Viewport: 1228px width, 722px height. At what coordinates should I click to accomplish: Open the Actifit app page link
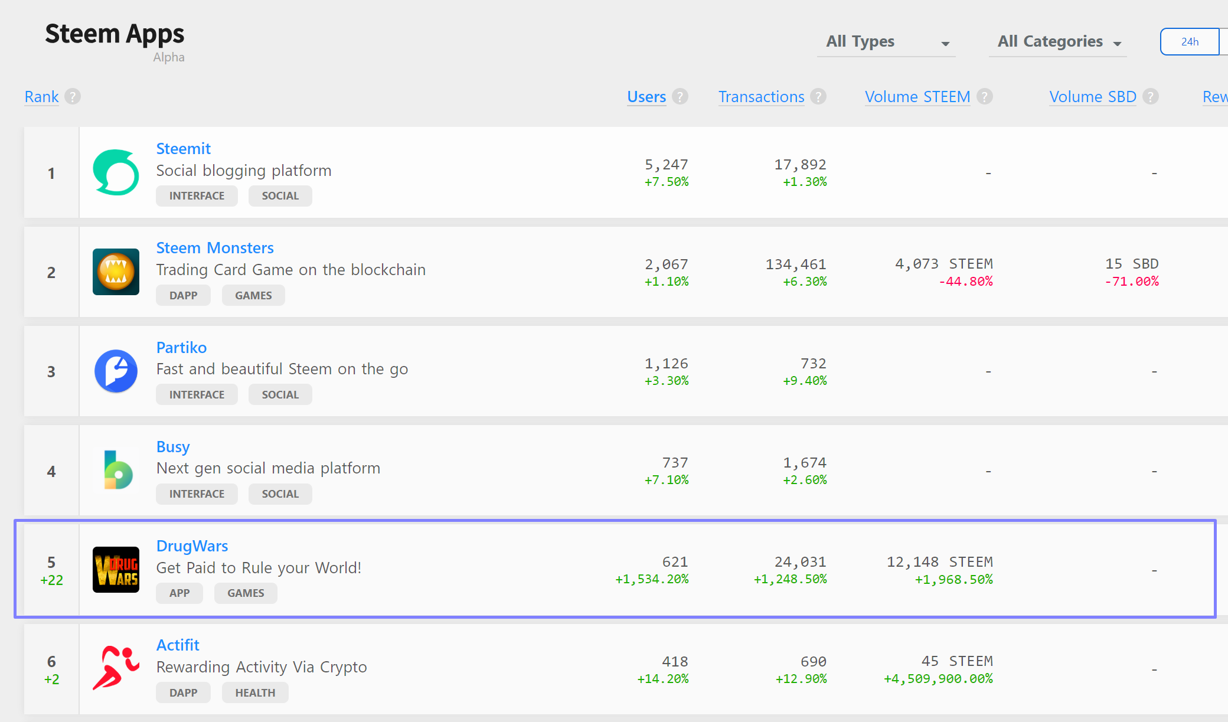[x=178, y=645]
